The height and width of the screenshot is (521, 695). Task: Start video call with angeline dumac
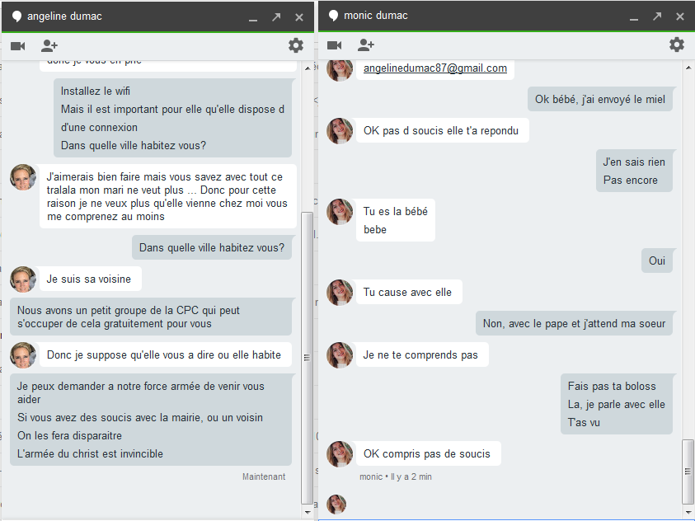17,46
